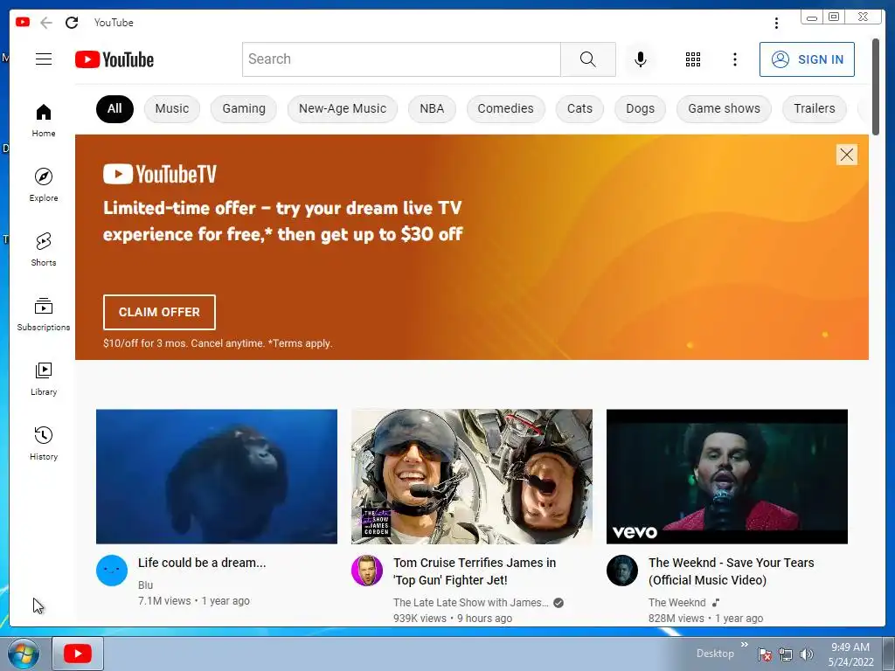Select the Music filter chip

[172, 109]
